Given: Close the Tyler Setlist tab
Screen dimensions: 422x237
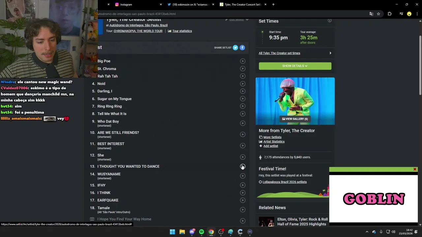Looking at the screenshot, I should pyautogui.click(x=265, y=5).
